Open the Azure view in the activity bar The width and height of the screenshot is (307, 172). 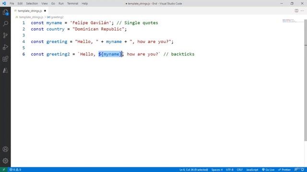click(x=5, y=70)
